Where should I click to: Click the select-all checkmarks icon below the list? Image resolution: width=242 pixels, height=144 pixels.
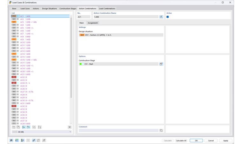pos(24,127)
